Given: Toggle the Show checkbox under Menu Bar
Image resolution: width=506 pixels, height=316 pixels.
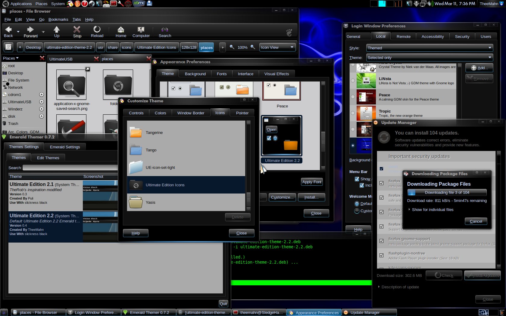Looking at the screenshot, I should [x=357, y=179].
